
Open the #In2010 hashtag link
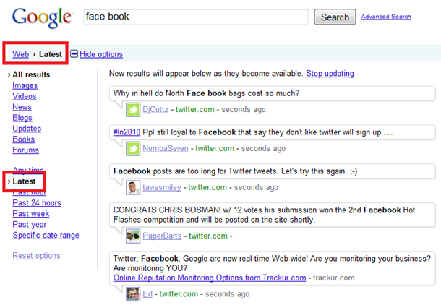click(x=127, y=132)
